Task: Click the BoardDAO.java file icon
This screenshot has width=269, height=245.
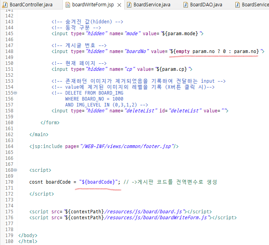Action: tap(186, 5)
